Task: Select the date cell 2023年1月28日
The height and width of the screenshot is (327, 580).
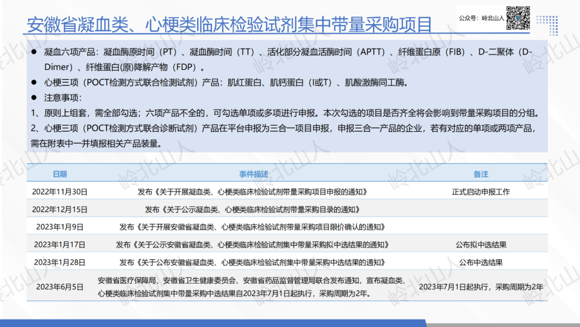Action: point(60,262)
